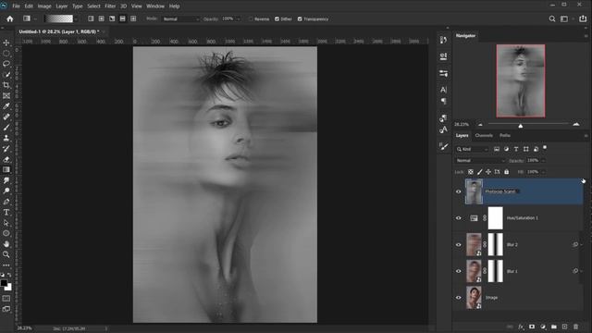Toggle the Reverse checkbox

click(251, 18)
